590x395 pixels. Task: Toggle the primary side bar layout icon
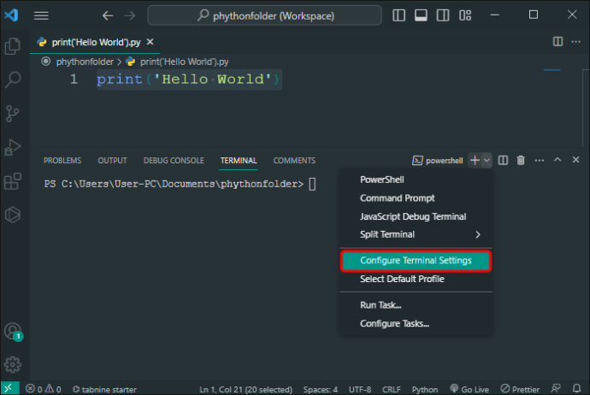click(398, 15)
